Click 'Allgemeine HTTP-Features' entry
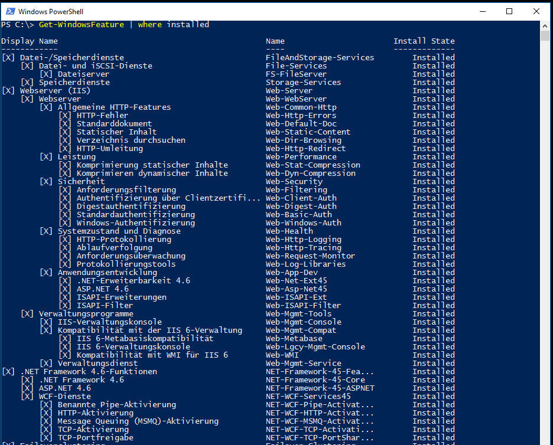The height and width of the screenshot is (445, 553). (114, 107)
